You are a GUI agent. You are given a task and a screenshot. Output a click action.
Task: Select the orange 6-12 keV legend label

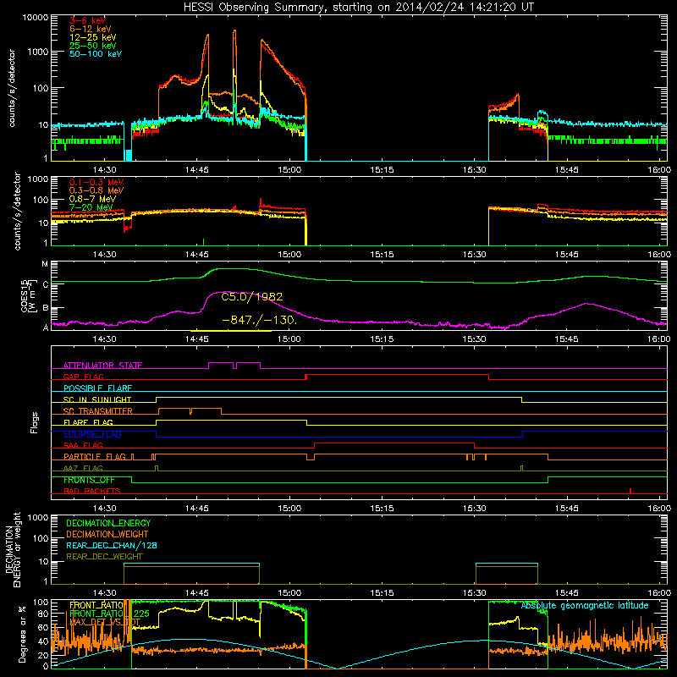[x=91, y=29]
